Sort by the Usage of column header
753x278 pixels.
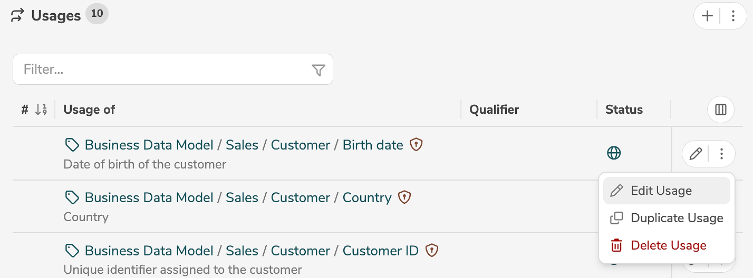coord(89,110)
